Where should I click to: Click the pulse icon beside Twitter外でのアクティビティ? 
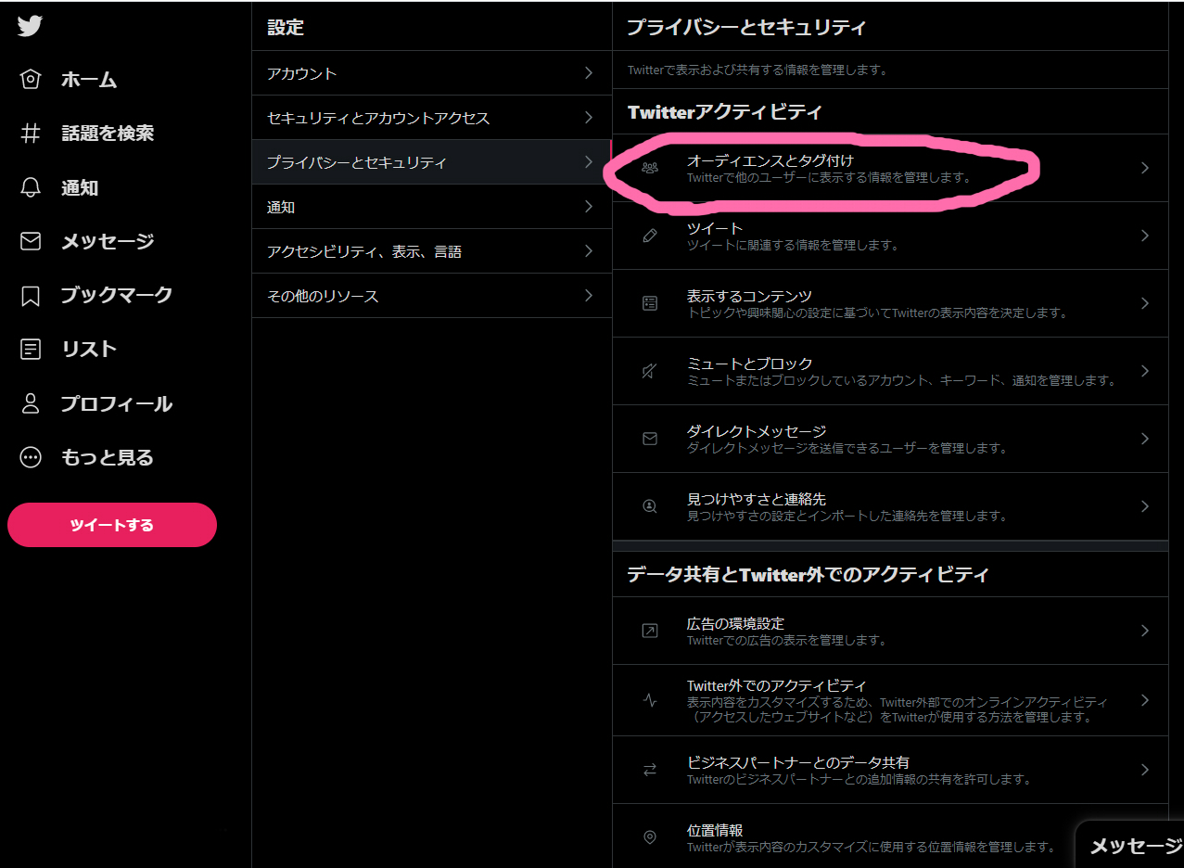(x=650, y=700)
